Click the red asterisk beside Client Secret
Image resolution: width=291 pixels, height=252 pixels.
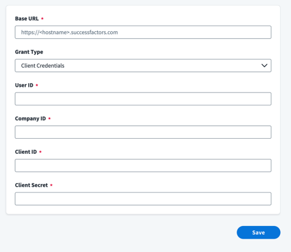pos(51,185)
